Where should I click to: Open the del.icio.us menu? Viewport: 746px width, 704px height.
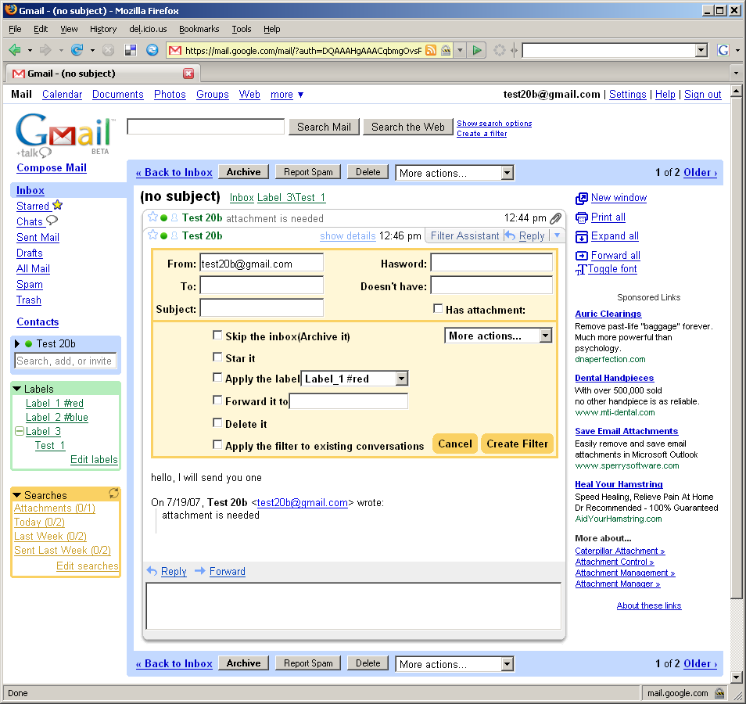[148, 29]
